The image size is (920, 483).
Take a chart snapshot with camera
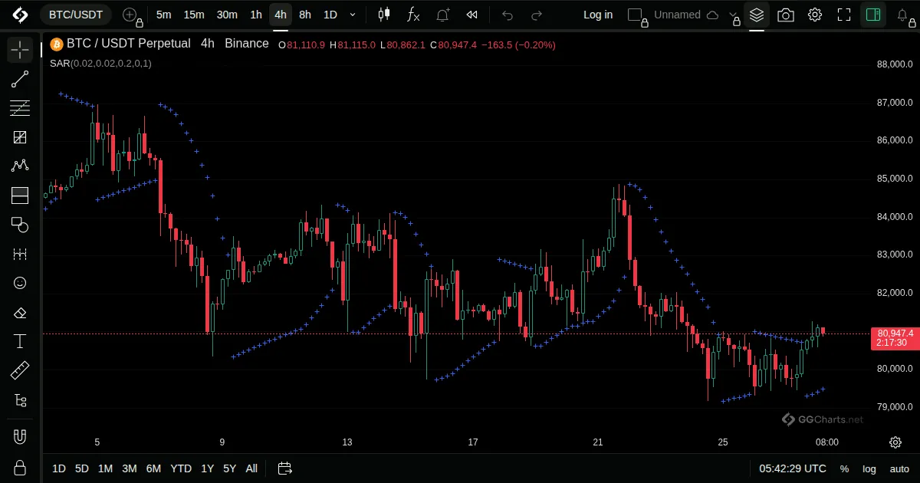(x=786, y=15)
